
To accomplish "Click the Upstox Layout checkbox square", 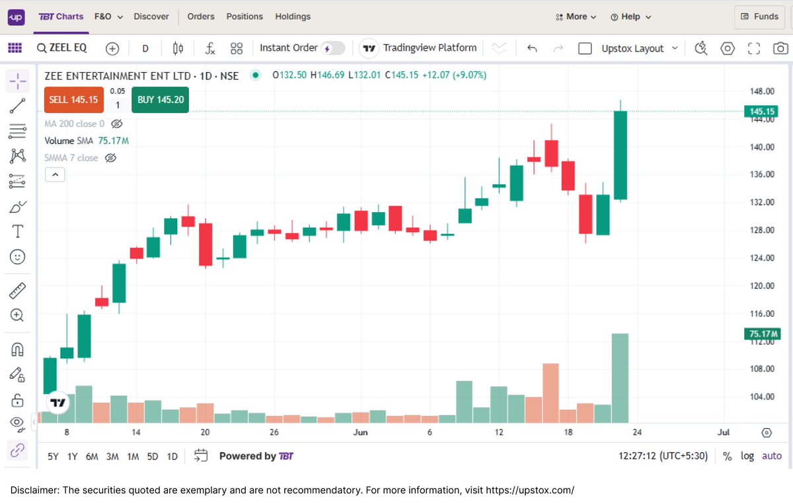I will (x=585, y=48).
